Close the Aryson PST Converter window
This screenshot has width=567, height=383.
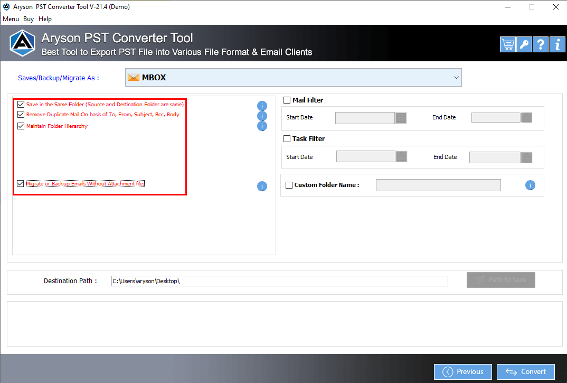click(556, 7)
